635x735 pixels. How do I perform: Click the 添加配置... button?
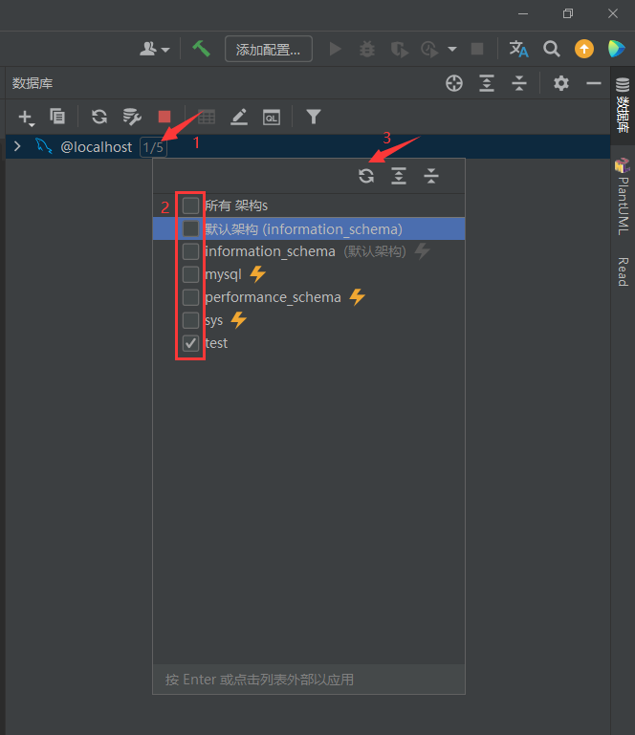click(268, 49)
